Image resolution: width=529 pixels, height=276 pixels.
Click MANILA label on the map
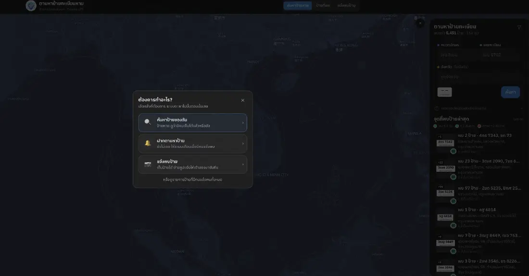tap(414, 133)
